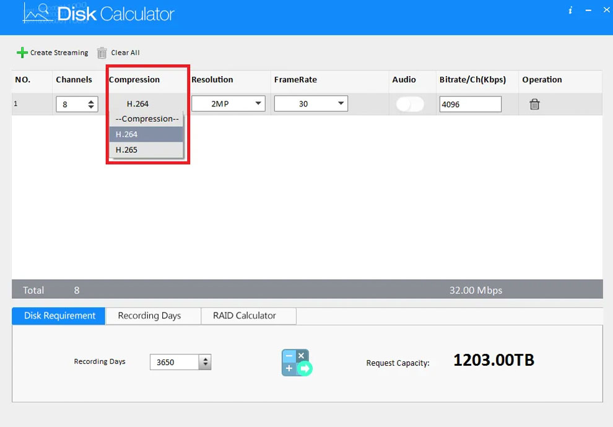Click the Request Capacity label
Screen dimensions: 613x427
pyautogui.click(x=398, y=363)
